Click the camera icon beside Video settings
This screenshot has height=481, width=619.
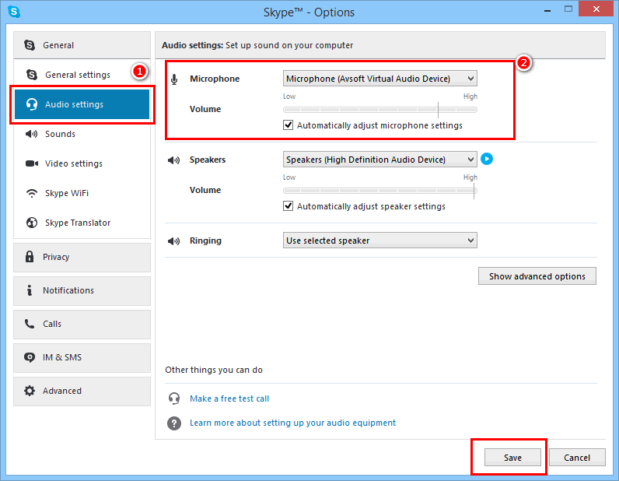pos(32,163)
